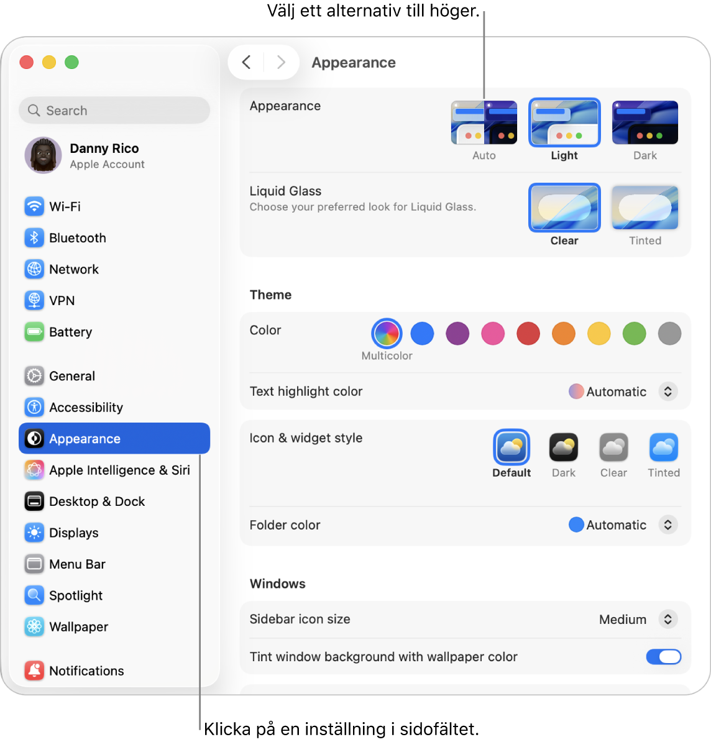Click the Desktop & Dock icon
The height and width of the screenshot is (742, 711).
pyautogui.click(x=34, y=501)
